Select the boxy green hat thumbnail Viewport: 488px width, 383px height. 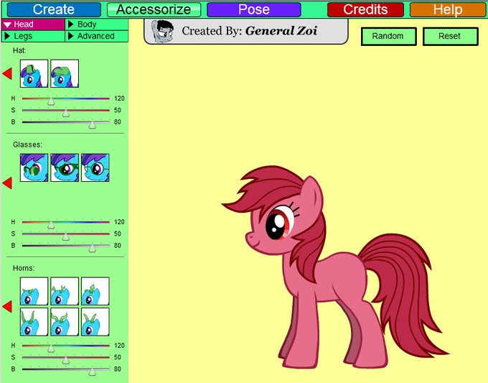coord(34,73)
